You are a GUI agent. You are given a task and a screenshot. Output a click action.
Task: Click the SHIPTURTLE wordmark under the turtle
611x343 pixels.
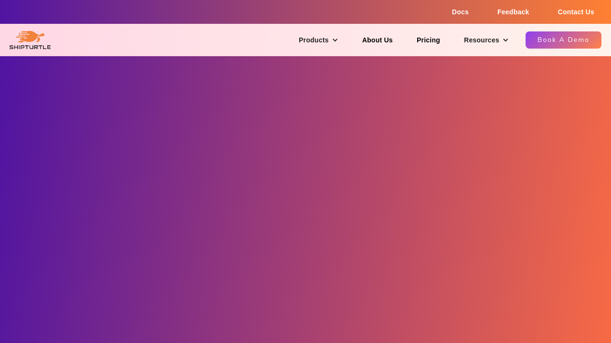[30, 47]
